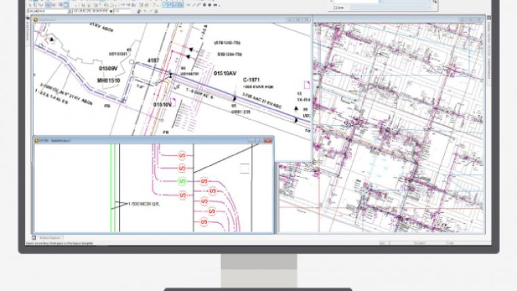517x291 pixels.
Task: Close the schematic window with red X
Action: click(268, 140)
